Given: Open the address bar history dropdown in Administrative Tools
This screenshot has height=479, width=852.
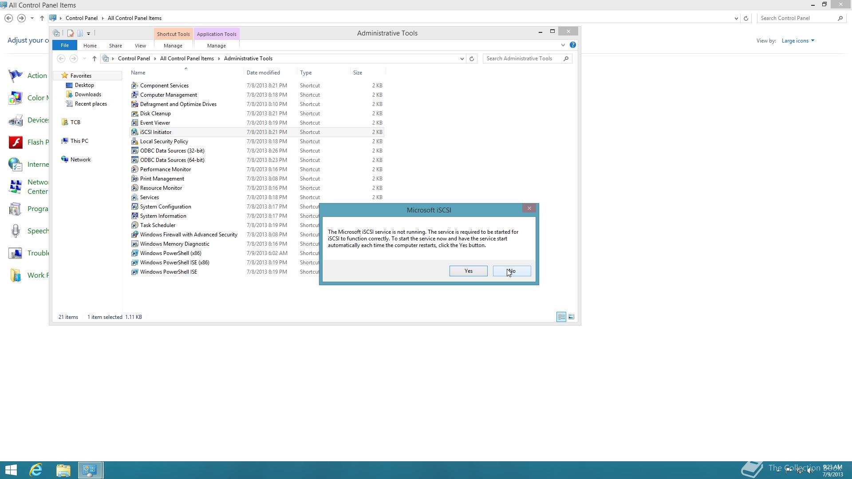Looking at the screenshot, I should point(462,59).
